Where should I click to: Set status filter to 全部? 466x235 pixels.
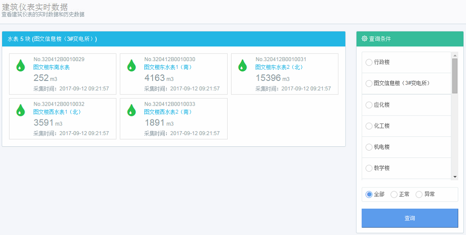[369, 194]
